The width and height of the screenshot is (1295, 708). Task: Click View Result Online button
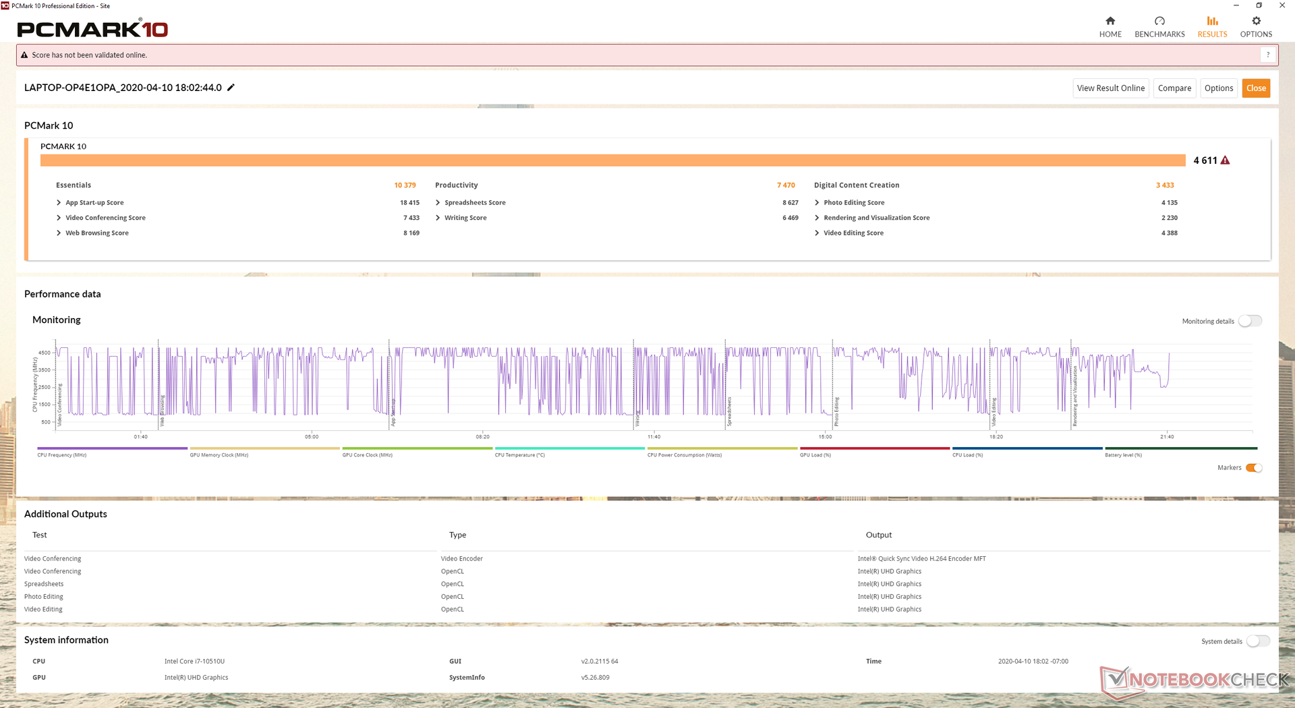tap(1111, 88)
